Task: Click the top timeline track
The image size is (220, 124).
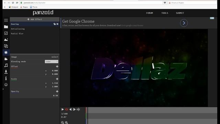Action: 152,110
